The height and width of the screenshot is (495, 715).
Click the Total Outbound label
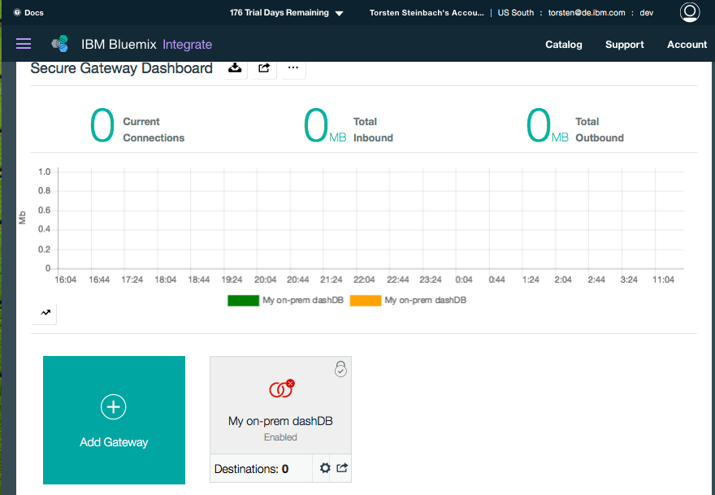(599, 129)
